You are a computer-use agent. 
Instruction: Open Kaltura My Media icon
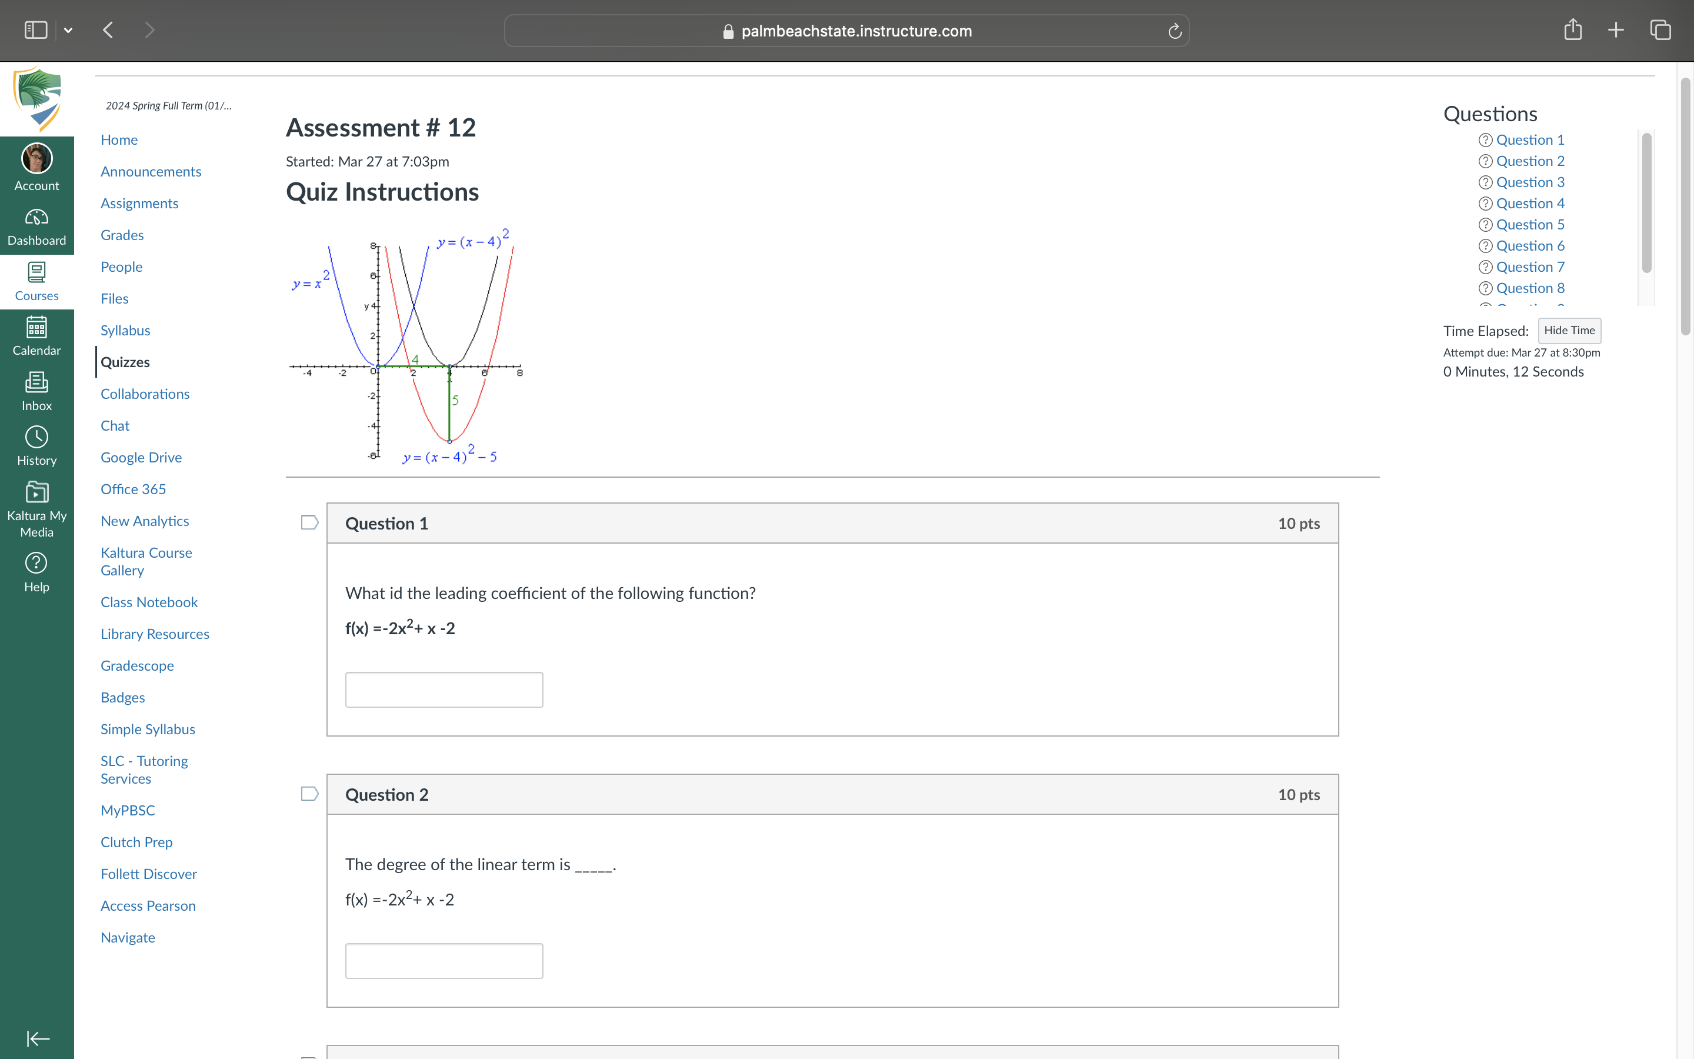tap(36, 493)
